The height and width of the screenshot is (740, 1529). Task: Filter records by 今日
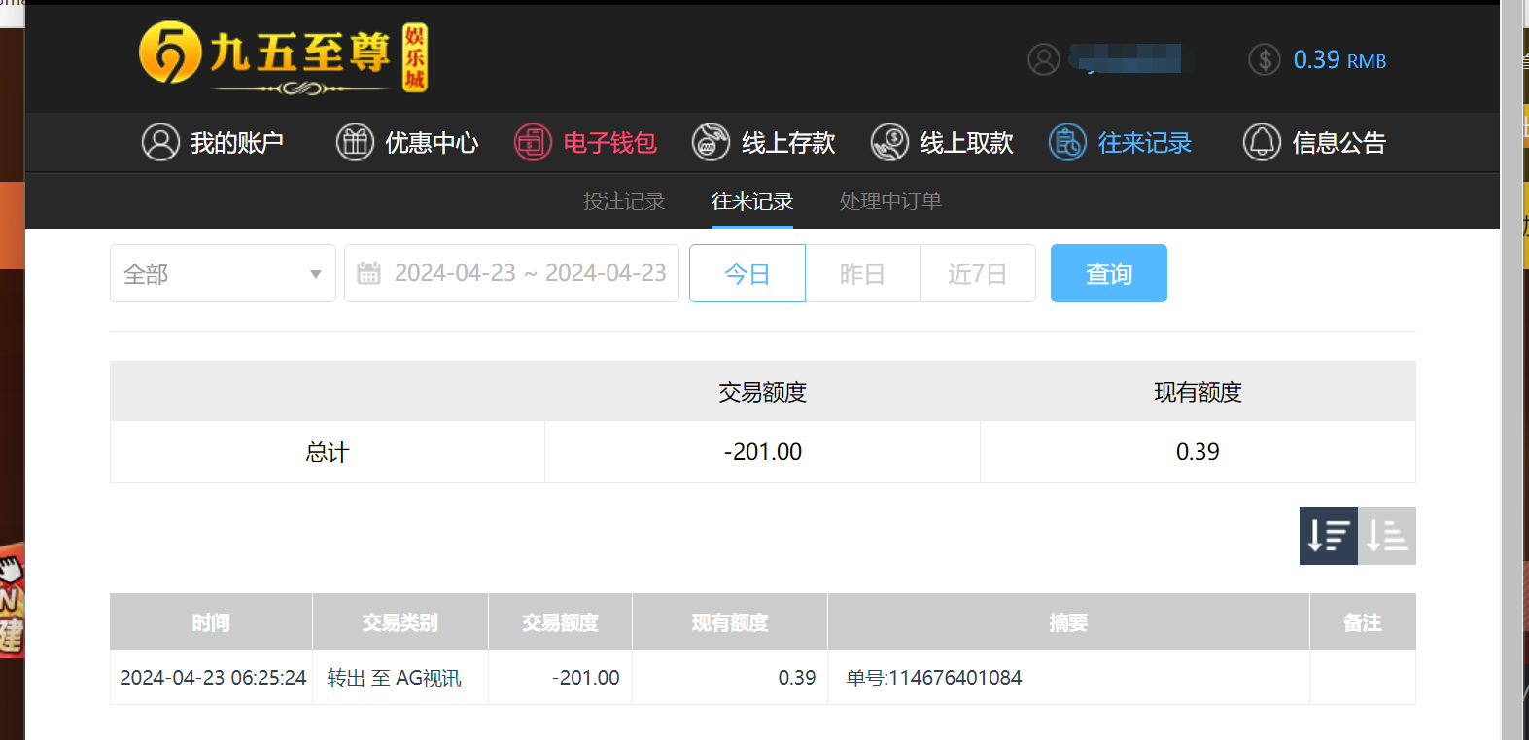coord(747,273)
